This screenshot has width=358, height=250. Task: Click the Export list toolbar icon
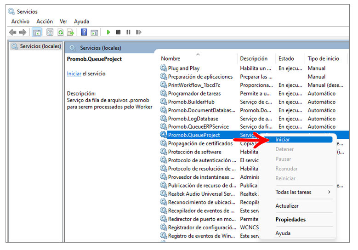coord(71,32)
